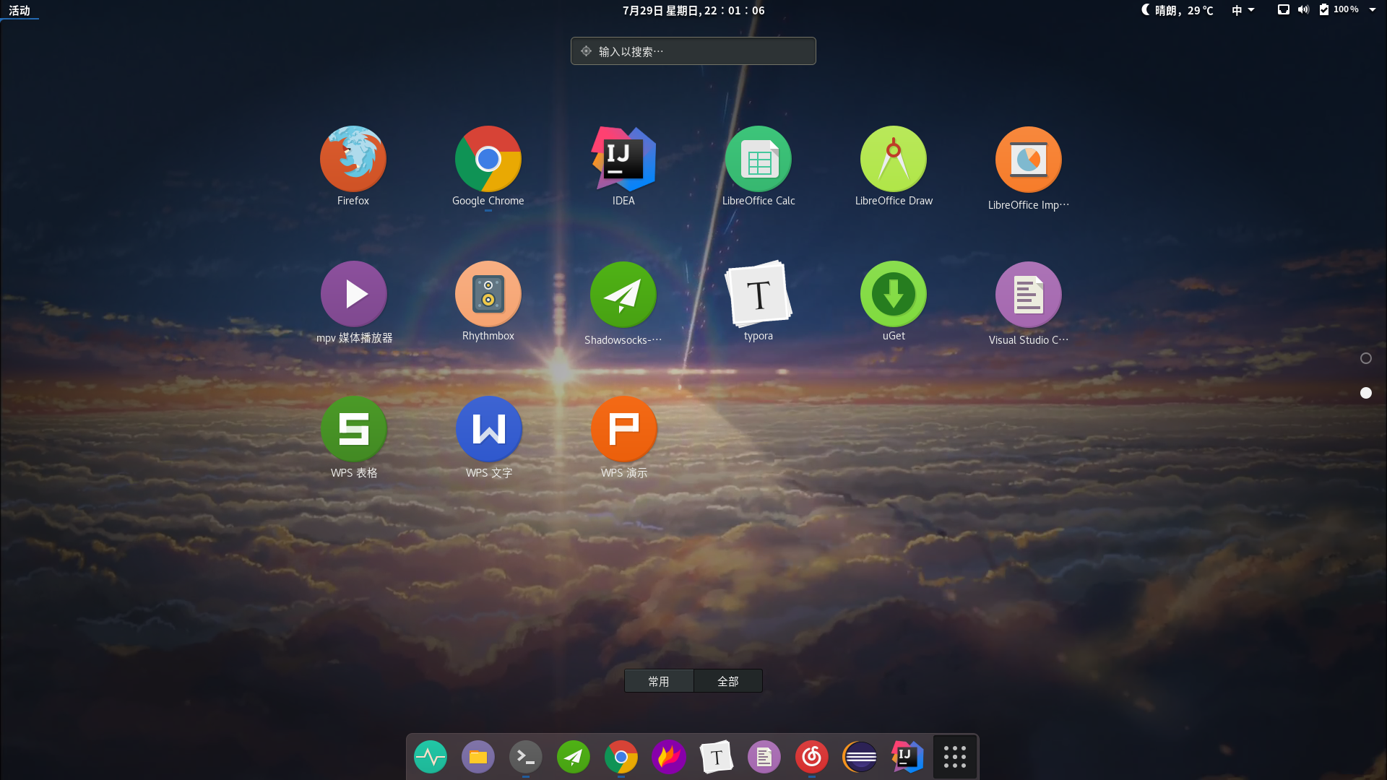Click the search input field
Viewport: 1387px width, 780px height.
coord(693,51)
